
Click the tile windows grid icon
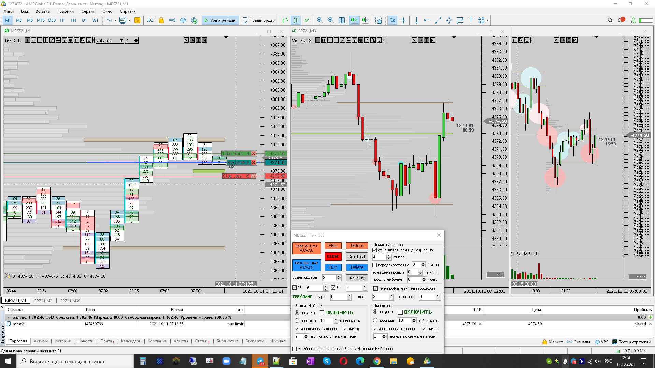[341, 20]
